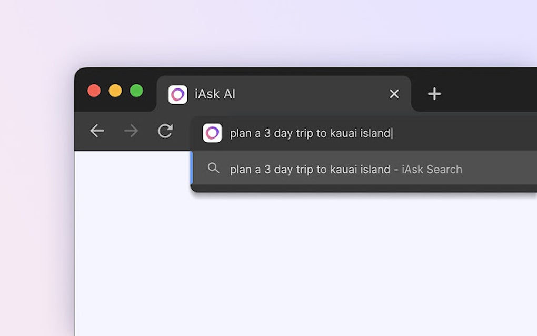Click the iAsk AI favicon on the browser tab
537x336 pixels.
click(177, 94)
